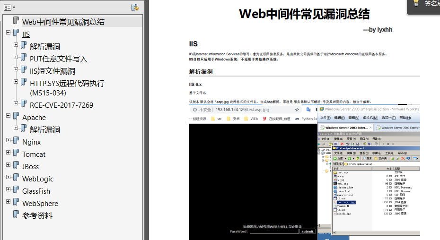Click bookmark icon beside WebLogic
The width and height of the screenshot is (440, 240).
(x=16, y=178)
